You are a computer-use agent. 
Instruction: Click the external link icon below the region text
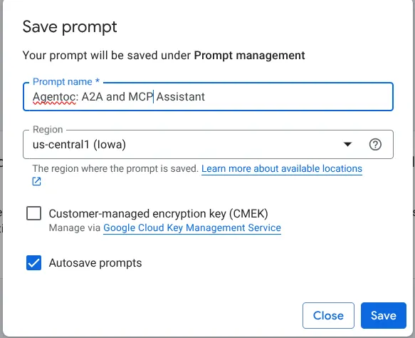[x=36, y=182]
